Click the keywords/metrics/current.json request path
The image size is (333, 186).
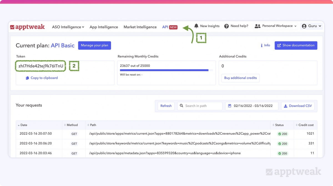[x=180, y=143]
